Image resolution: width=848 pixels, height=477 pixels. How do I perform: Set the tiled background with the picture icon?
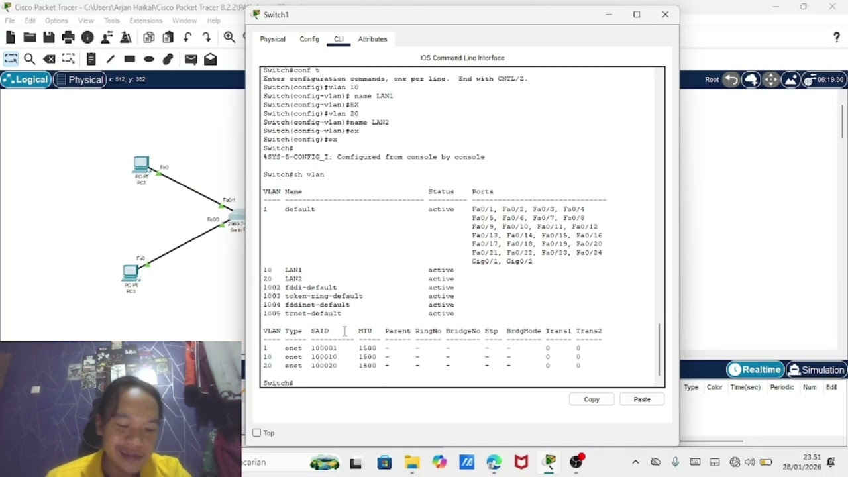coord(791,79)
